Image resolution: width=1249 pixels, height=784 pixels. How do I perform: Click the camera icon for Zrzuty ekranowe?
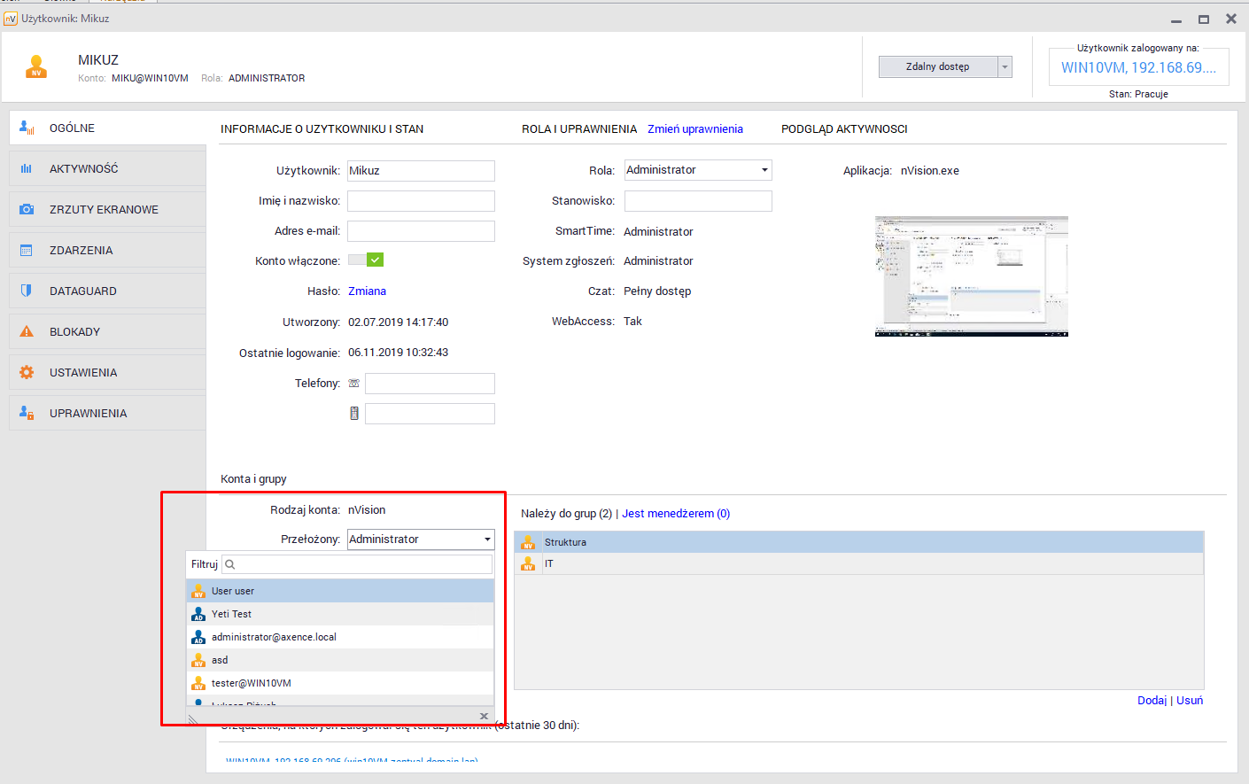27,210
